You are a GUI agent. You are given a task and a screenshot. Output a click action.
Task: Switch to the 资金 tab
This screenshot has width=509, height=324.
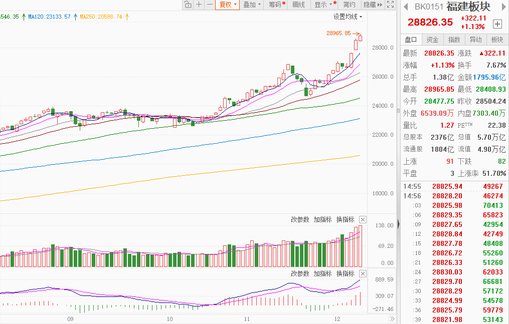click(432, 40)
